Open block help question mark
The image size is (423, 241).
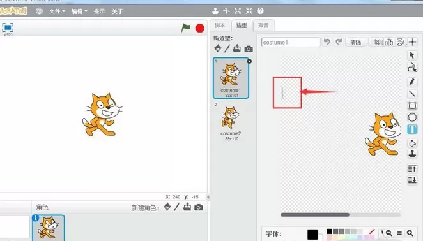[260, 11]
